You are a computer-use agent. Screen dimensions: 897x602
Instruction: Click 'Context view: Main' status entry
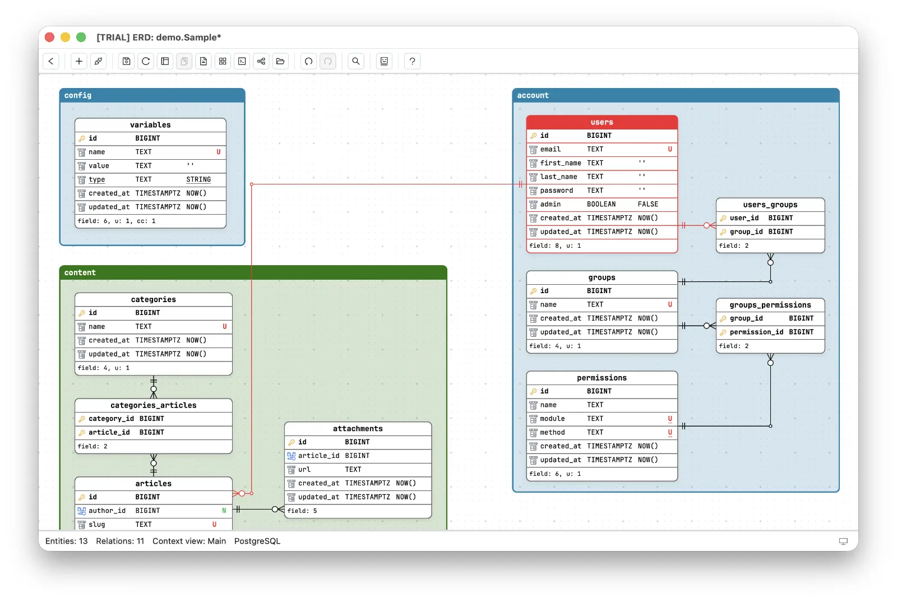(x=189, y=541)
